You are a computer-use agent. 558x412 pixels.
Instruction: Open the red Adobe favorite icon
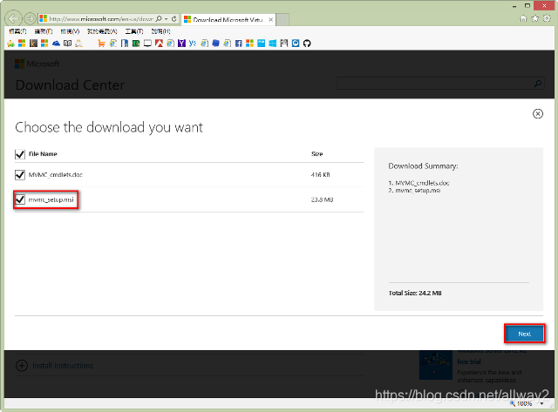[159, 44]
